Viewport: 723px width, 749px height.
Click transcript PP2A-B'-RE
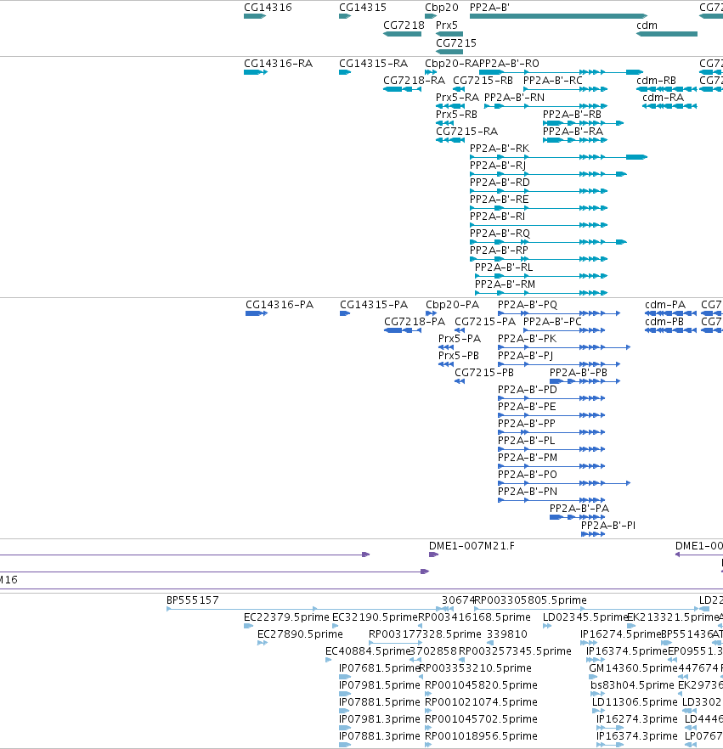(x=499, y=200)
